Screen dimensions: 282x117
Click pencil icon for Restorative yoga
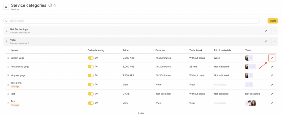pyautogui.click(x=272, y=67)
